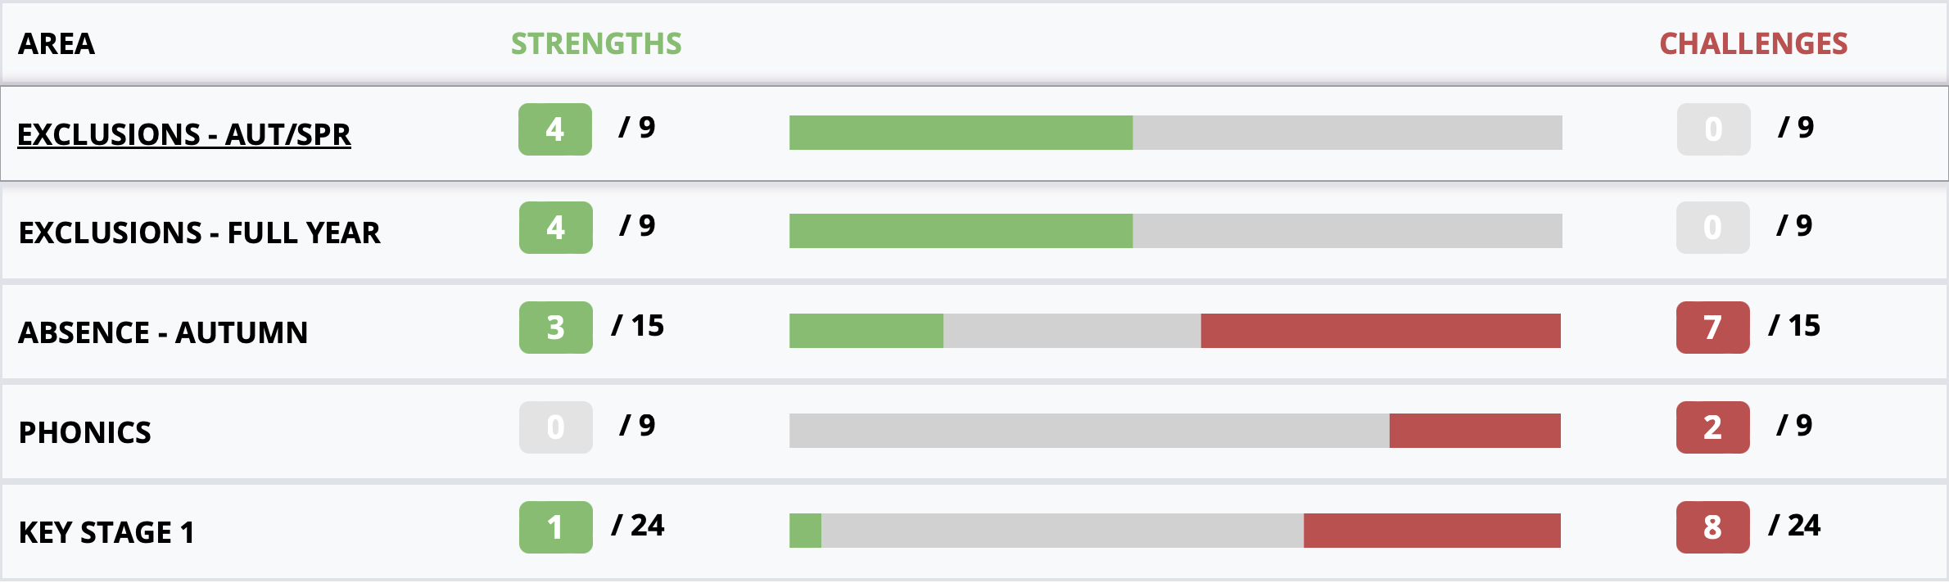
Task: Click the Challenges column header
Action: (x=1753, y=43)
